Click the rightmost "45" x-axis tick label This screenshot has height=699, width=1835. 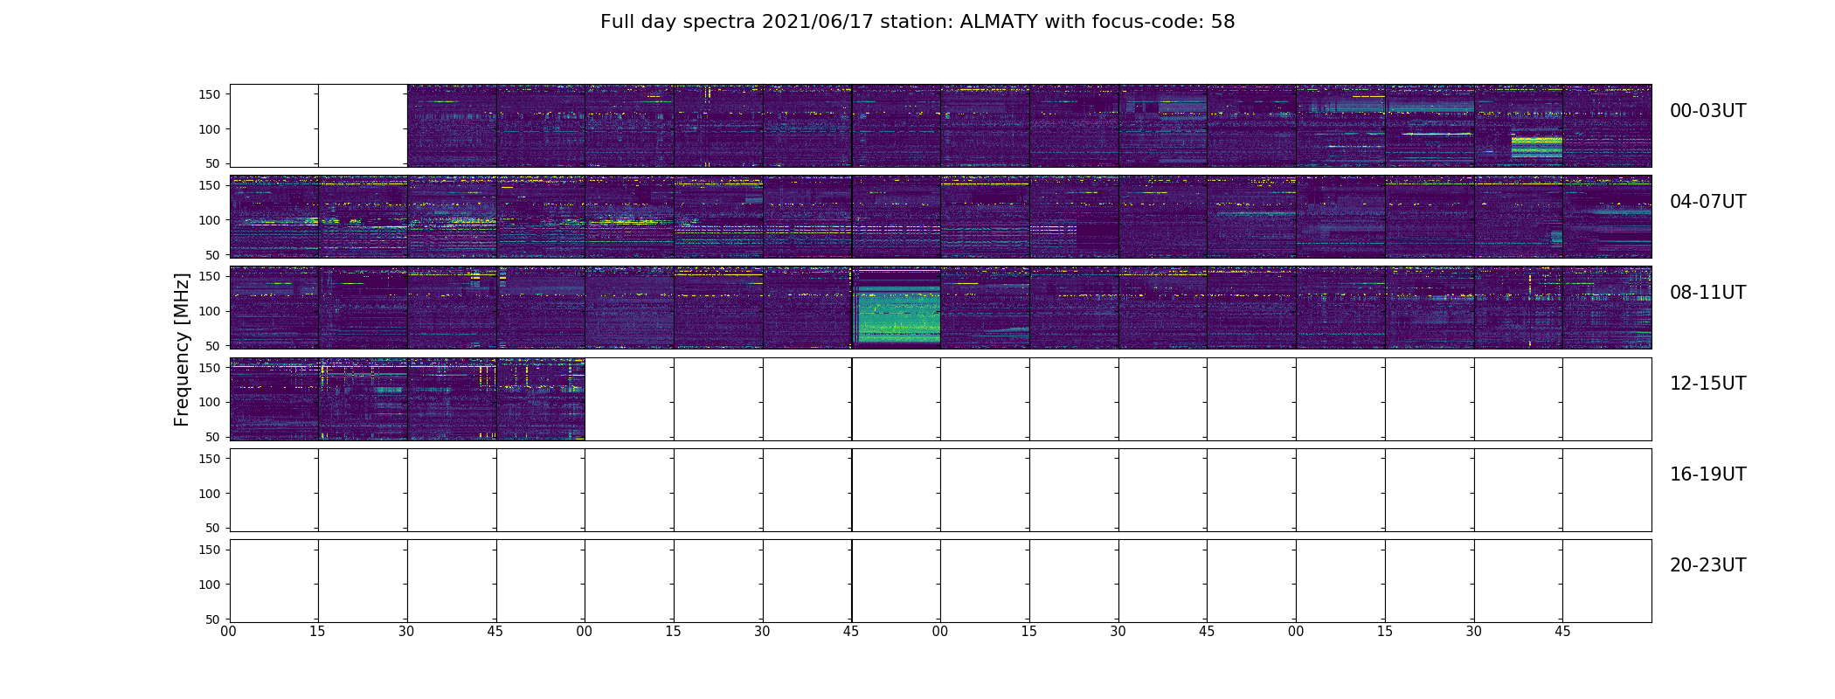pos(1562,632)
